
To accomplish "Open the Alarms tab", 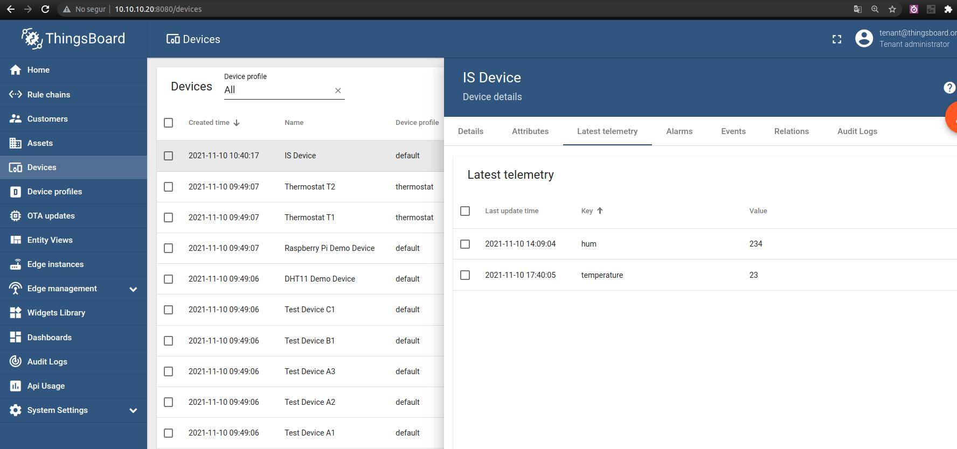I will (679, 131).
